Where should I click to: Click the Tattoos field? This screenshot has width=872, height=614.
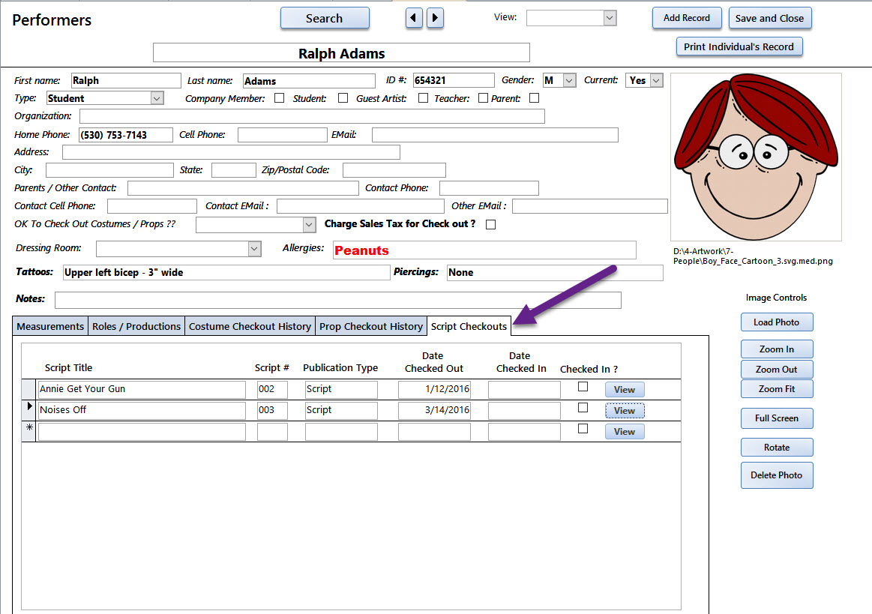pyautogui.click(x=226, y=273)
